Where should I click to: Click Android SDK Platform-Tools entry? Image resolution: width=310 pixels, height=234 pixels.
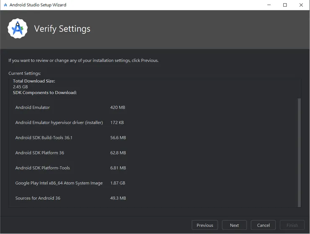[43, 168]
